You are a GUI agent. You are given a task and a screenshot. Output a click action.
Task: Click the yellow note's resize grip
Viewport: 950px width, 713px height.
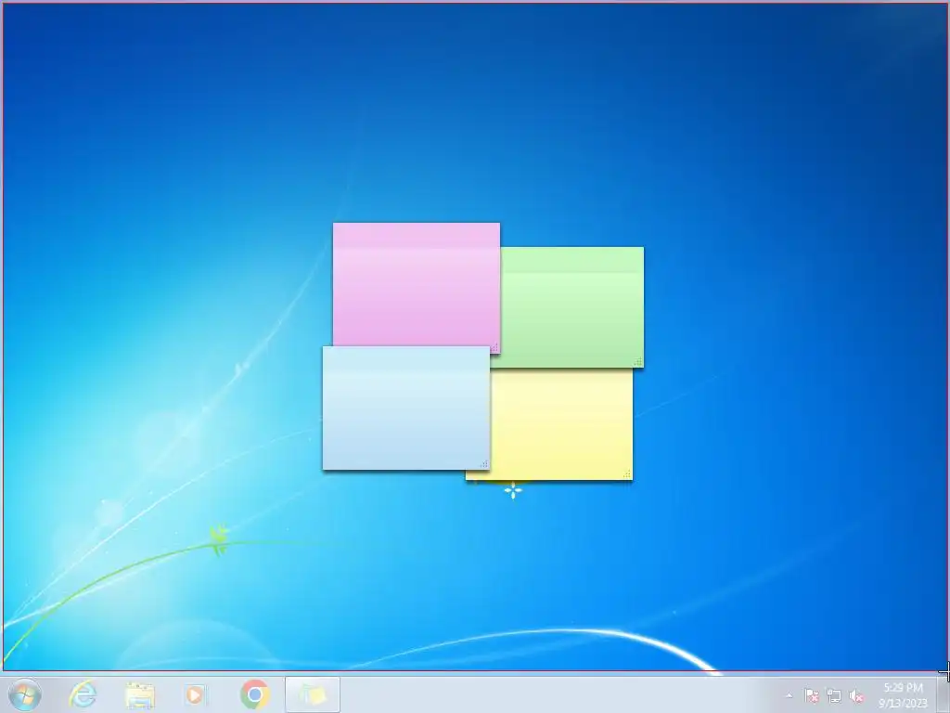coord(627,474)
